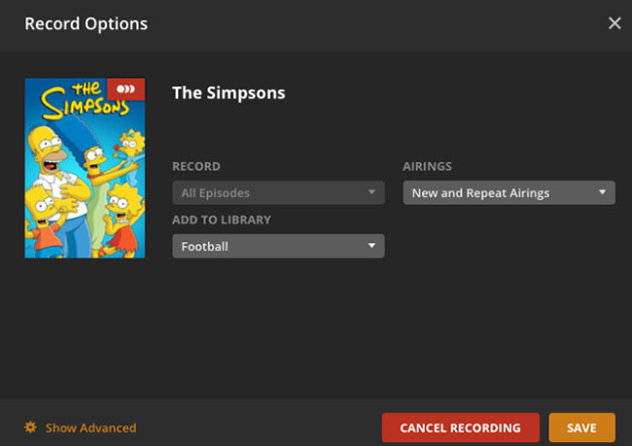Select The Simpsons poster thumbnail
The height and width of the screenshot is (446, 632).
pos(85,168)
